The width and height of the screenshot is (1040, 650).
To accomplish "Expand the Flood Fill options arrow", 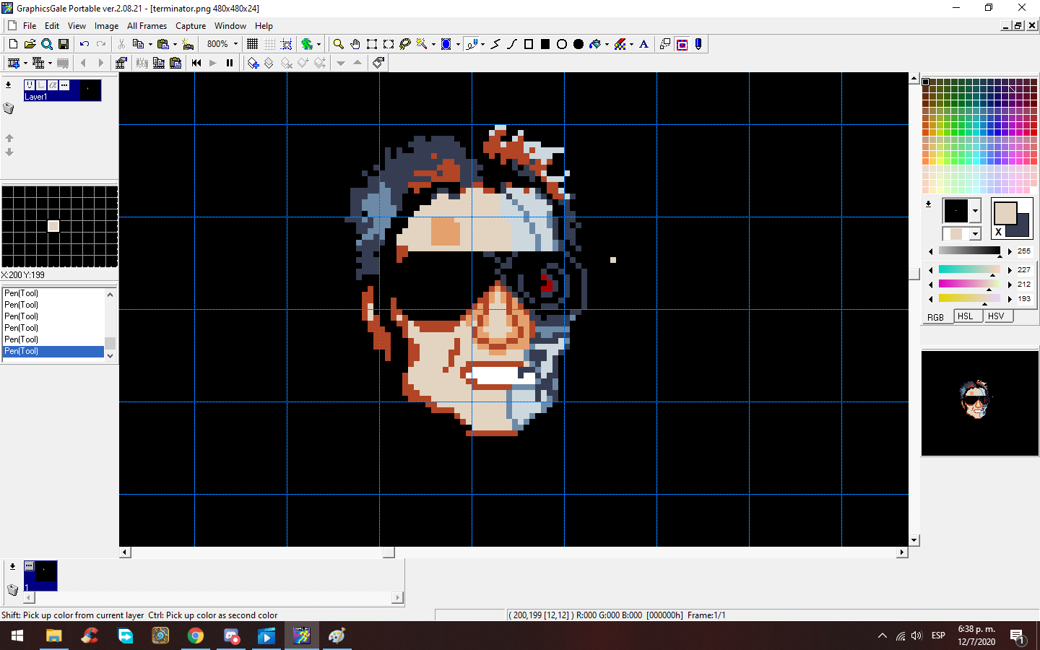I will coord(607,44).
